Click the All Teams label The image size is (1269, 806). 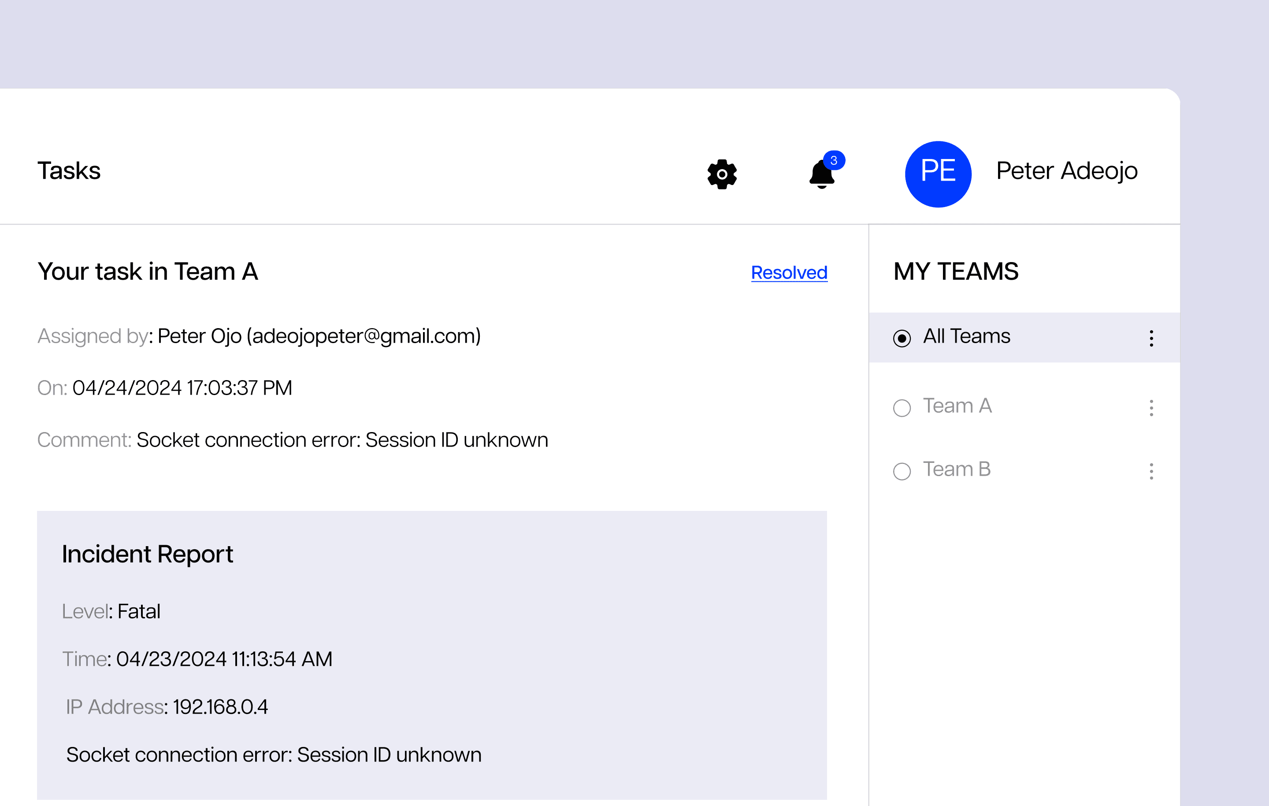[966, 336]
